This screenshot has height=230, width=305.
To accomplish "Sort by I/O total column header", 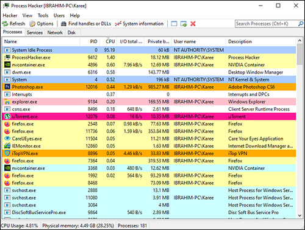I will coord(131,41).
